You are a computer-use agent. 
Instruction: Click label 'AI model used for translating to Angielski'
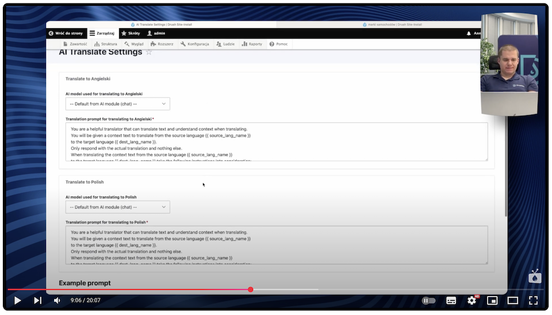click(104, 94)
